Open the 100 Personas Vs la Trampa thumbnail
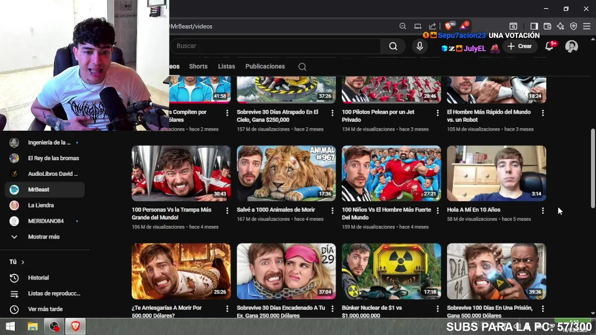 click(181, 174)
